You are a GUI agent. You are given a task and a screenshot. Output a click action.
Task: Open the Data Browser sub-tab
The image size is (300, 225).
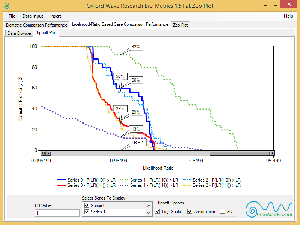click(19, 33)
